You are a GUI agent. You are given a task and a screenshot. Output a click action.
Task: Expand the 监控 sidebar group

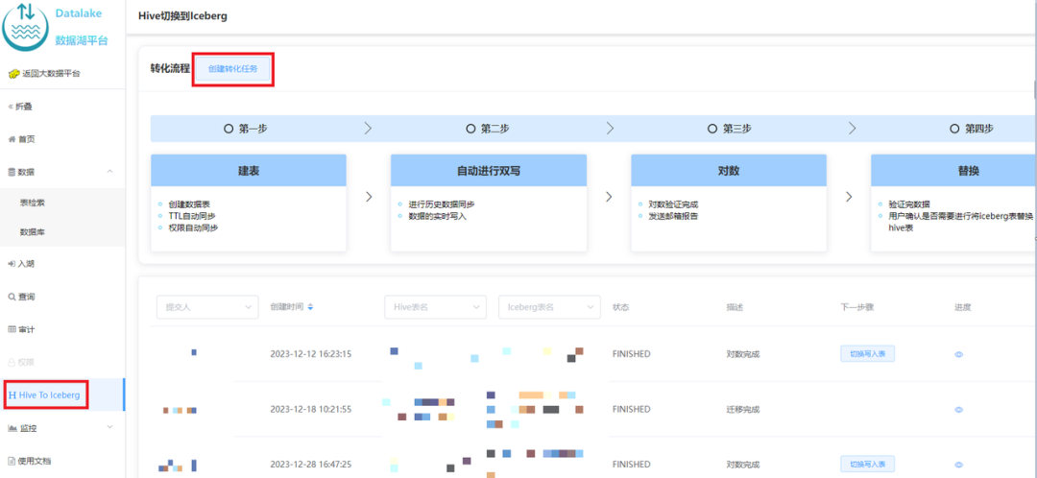tap(62, 428)
